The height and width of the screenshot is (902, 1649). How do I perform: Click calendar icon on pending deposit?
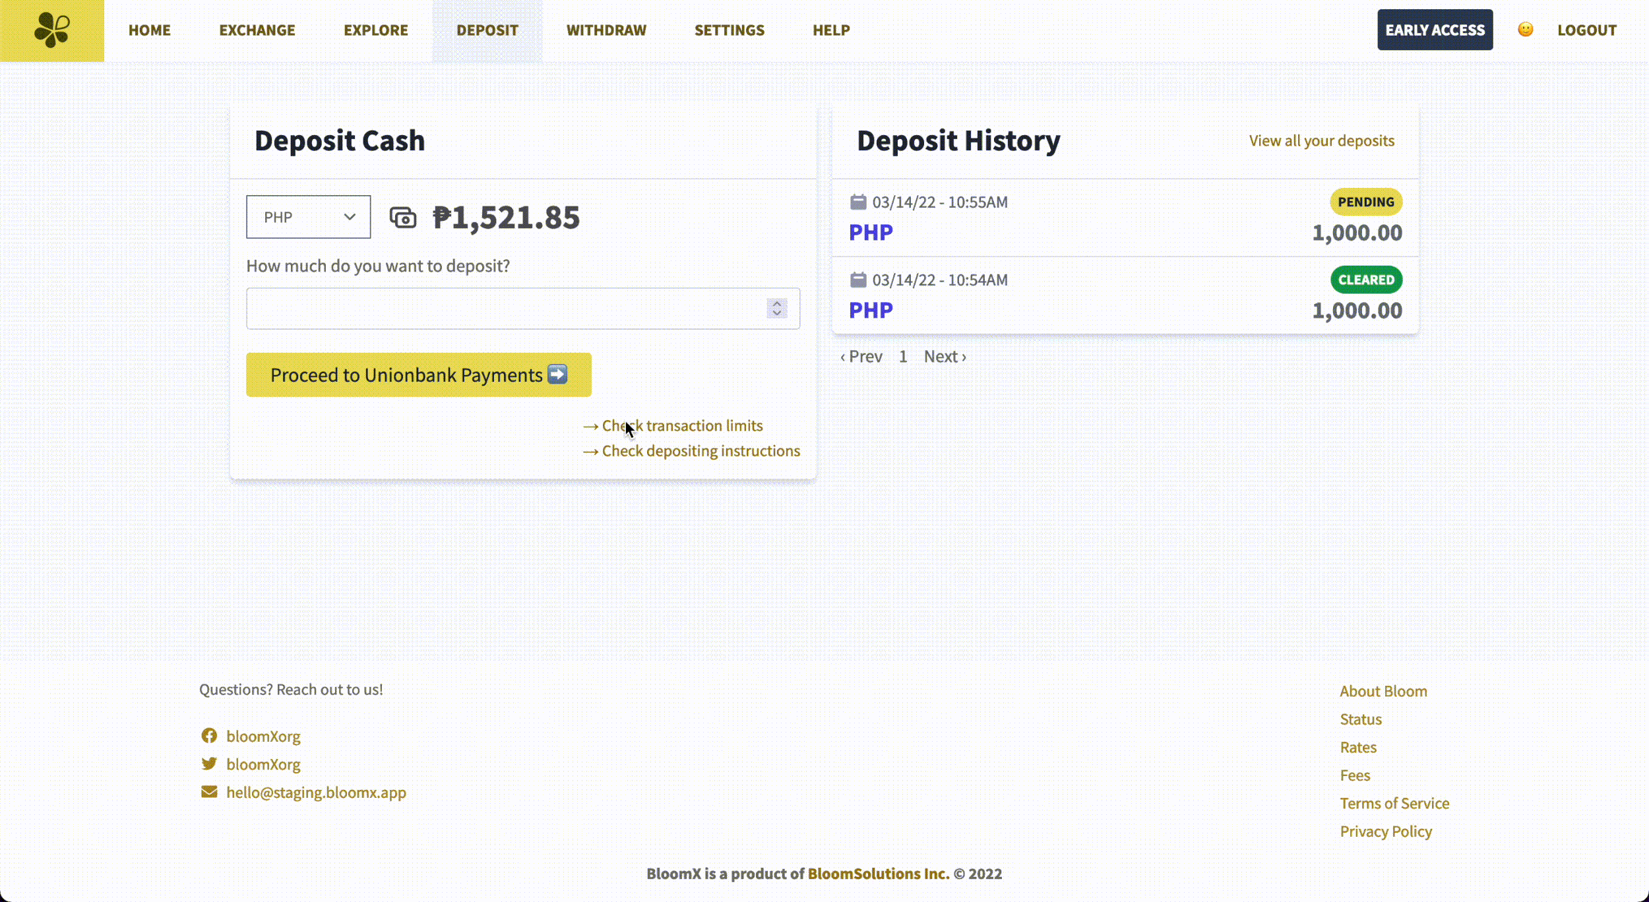(x=857, y=202)
